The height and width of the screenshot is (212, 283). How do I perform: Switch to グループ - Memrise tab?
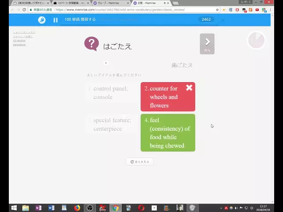111,3
